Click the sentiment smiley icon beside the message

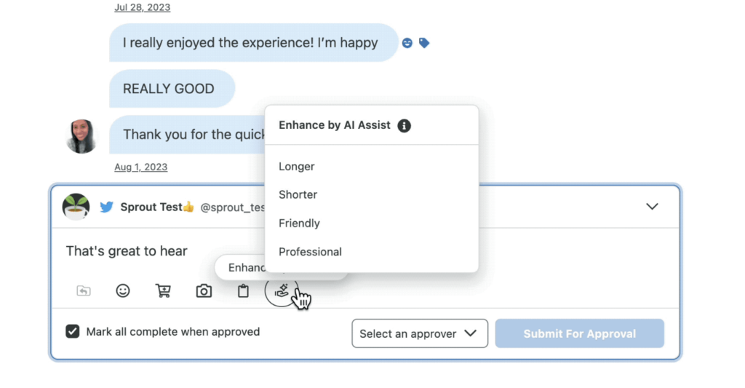tap(407, 43)
